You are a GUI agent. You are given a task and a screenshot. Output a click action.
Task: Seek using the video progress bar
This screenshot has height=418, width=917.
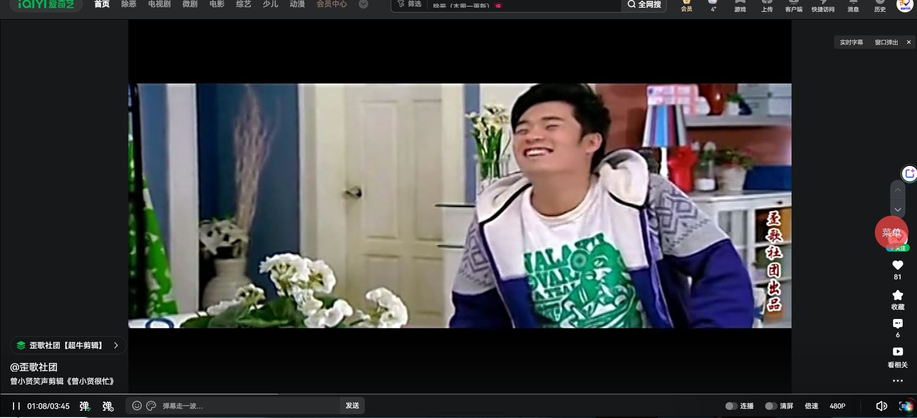458,394
